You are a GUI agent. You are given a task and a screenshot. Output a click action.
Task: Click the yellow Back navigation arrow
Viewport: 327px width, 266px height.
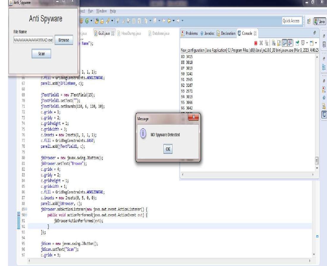pos(169,21)
